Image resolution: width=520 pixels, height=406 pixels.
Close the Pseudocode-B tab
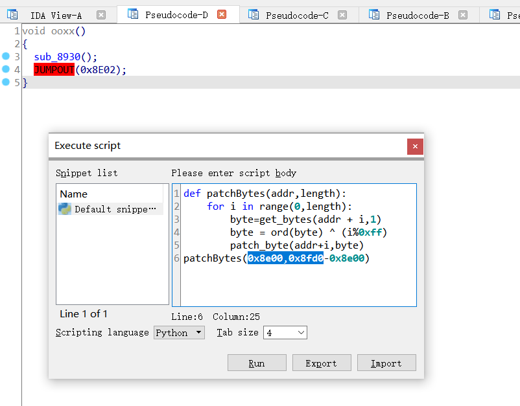pos(463,15)
